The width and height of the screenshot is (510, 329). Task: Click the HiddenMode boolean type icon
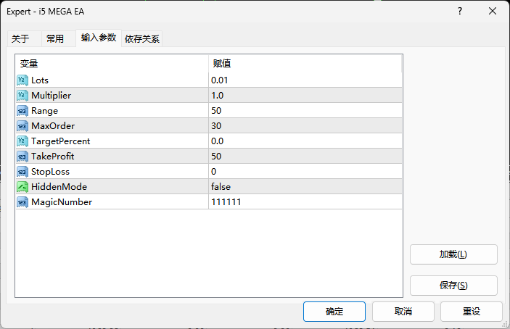point(22,186)
